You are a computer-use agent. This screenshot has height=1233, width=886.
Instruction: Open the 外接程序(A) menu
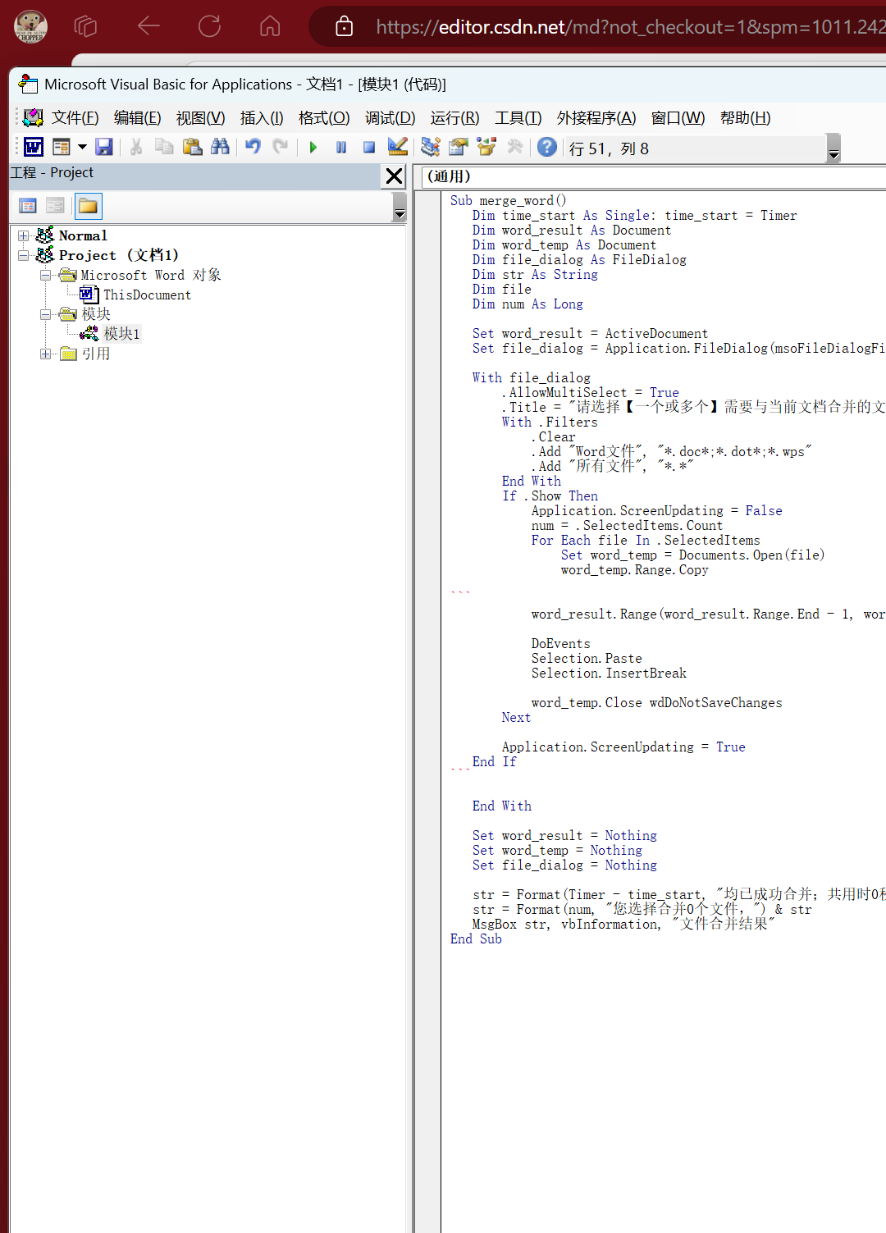(x=596, y=117)
